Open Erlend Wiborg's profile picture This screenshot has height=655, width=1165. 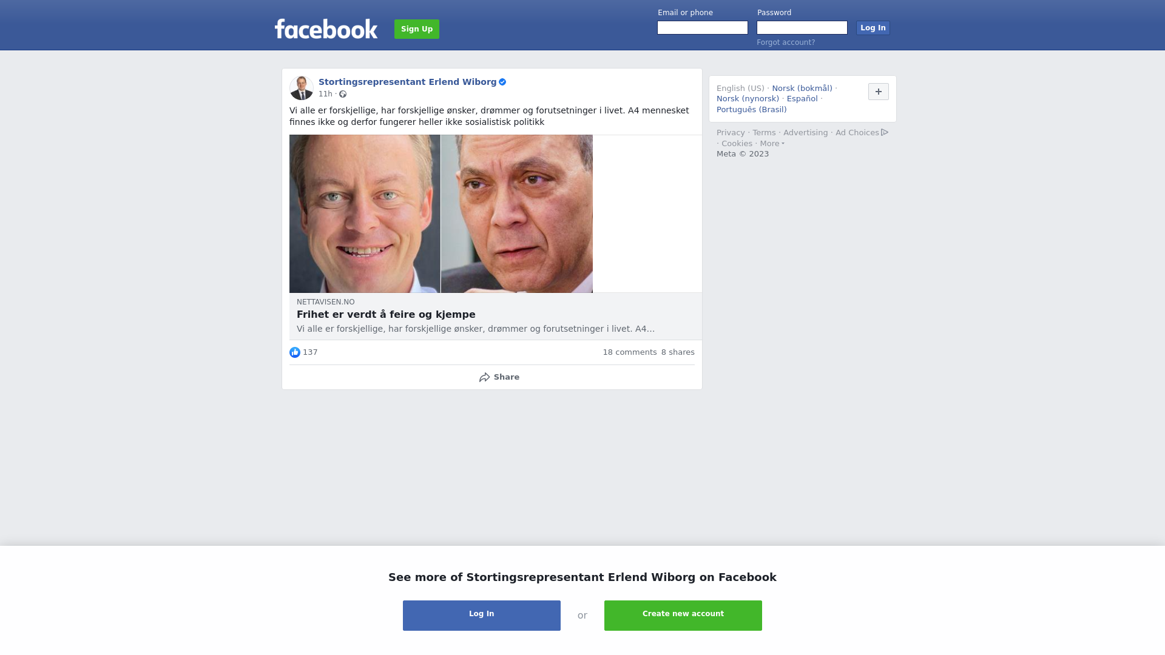(302, 88)
